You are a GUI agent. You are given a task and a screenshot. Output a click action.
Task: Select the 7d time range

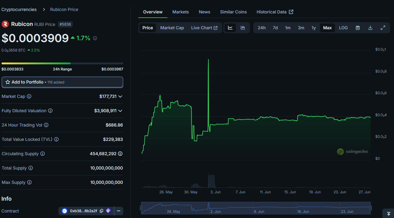coord(275,28)
